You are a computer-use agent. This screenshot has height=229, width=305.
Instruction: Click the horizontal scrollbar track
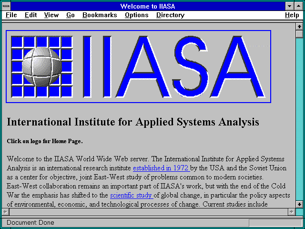point(148,212)
